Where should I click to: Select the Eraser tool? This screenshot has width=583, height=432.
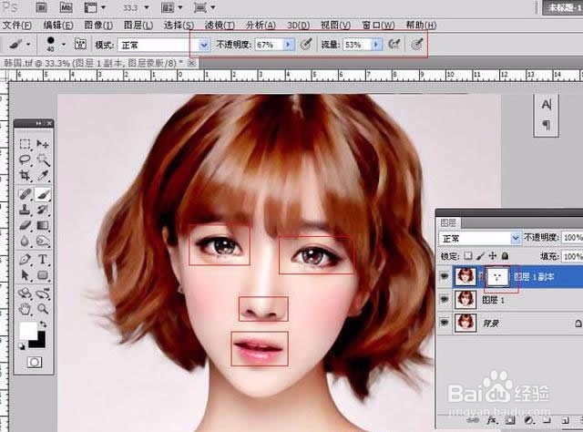(x=25, y=225)
